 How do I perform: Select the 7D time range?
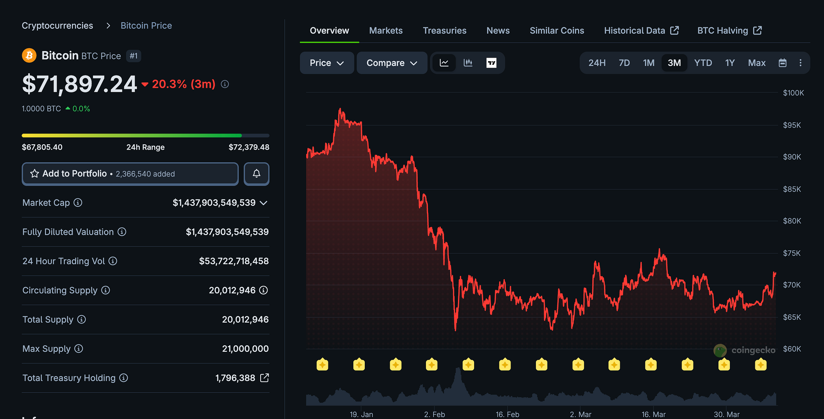coord(624,63)
